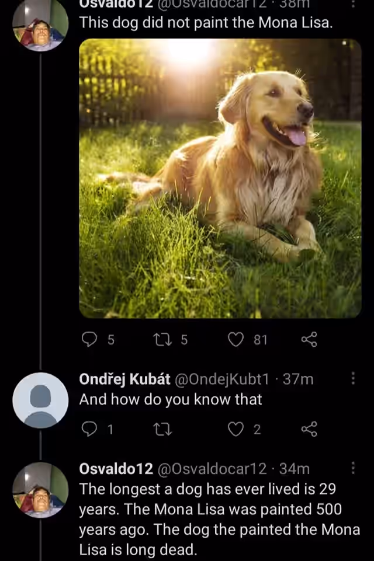Open the golden retriever photo
The width and height of the screenshot is (374, 561).
coord(220,178)
